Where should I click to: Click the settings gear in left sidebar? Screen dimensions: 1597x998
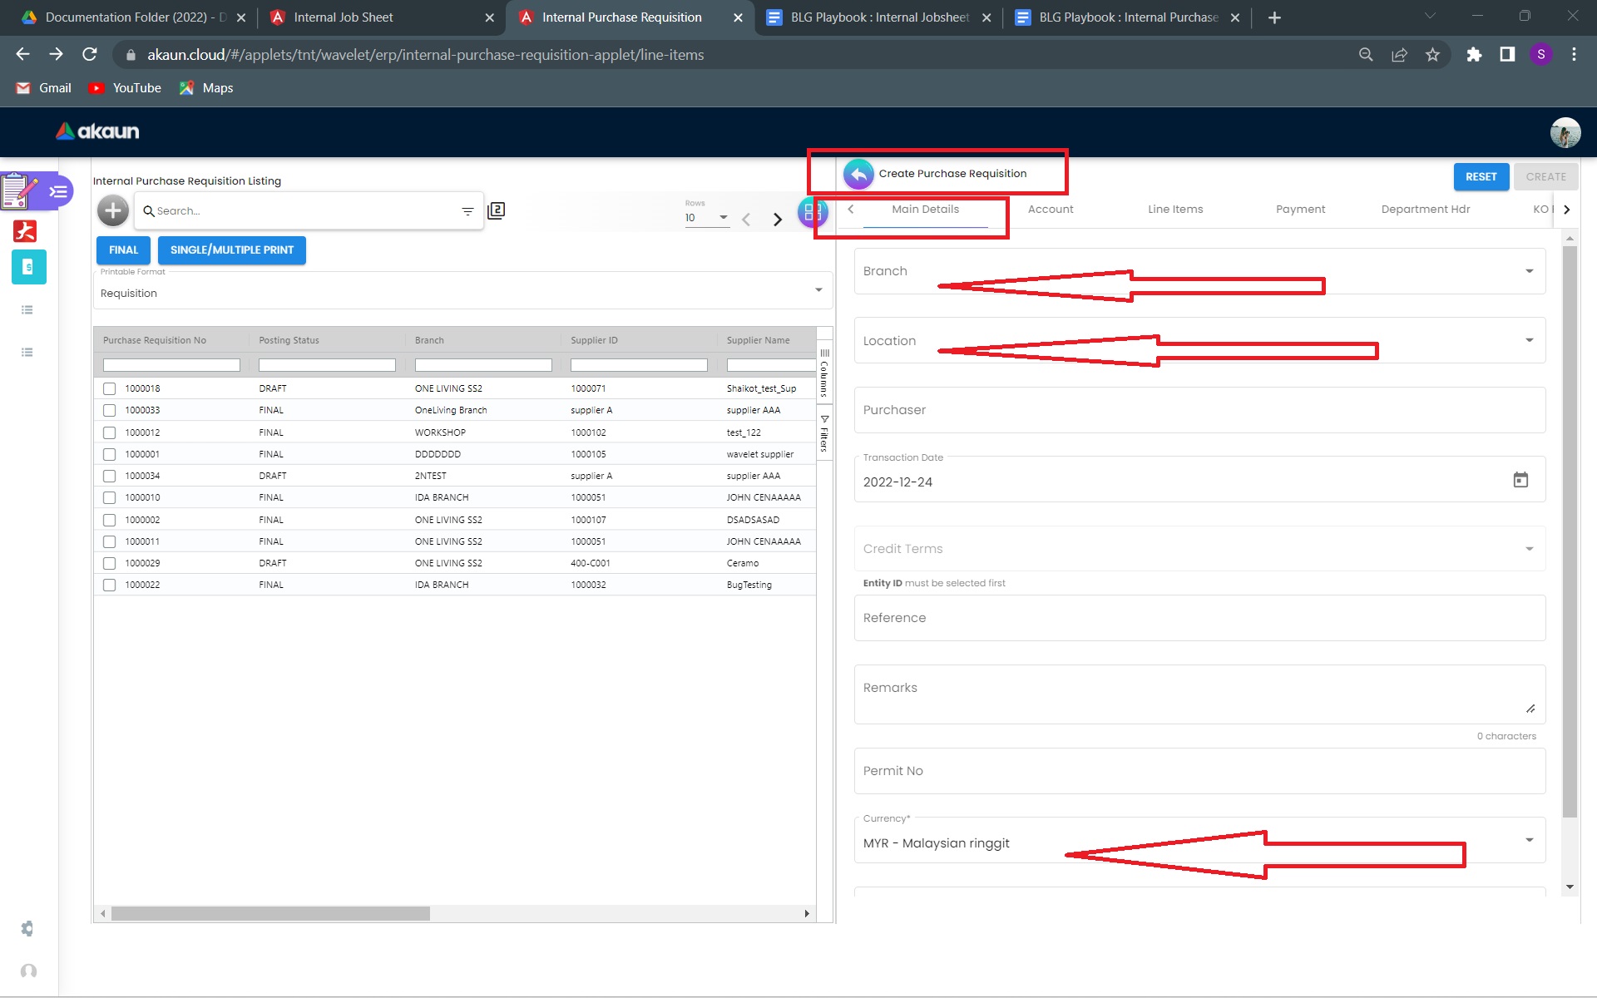click(x=27, y=928)
